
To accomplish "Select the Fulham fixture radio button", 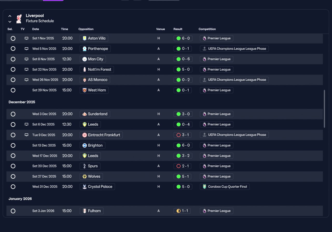I will click(13, 211).
